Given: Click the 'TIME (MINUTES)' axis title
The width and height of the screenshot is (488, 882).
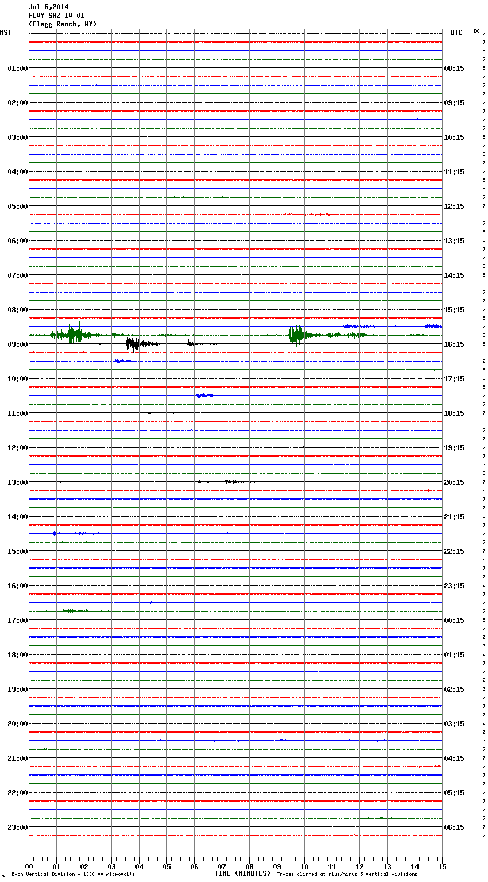Looking at the screenshot, I should [242, 873].
